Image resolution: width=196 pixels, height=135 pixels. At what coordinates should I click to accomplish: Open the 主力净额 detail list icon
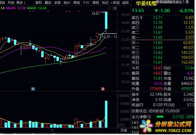149,117
